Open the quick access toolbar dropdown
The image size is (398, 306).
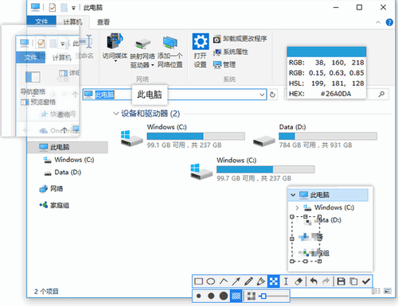(x=73, y=8)
